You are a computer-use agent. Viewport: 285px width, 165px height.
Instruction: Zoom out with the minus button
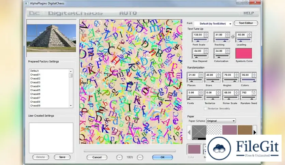tap(119, 157)
